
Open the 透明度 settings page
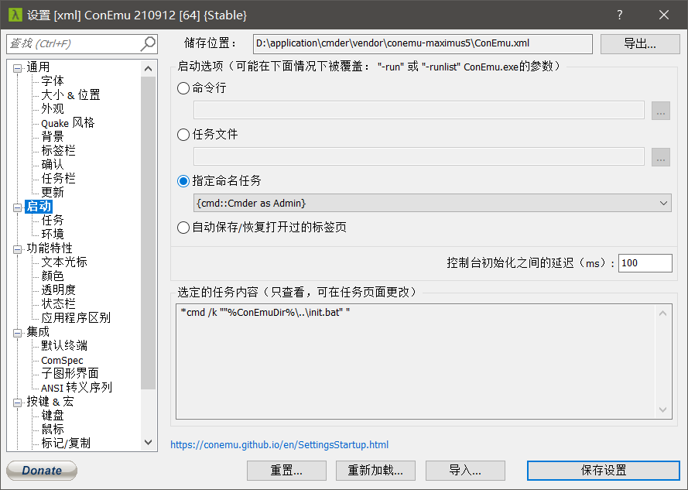click(58, 290)
